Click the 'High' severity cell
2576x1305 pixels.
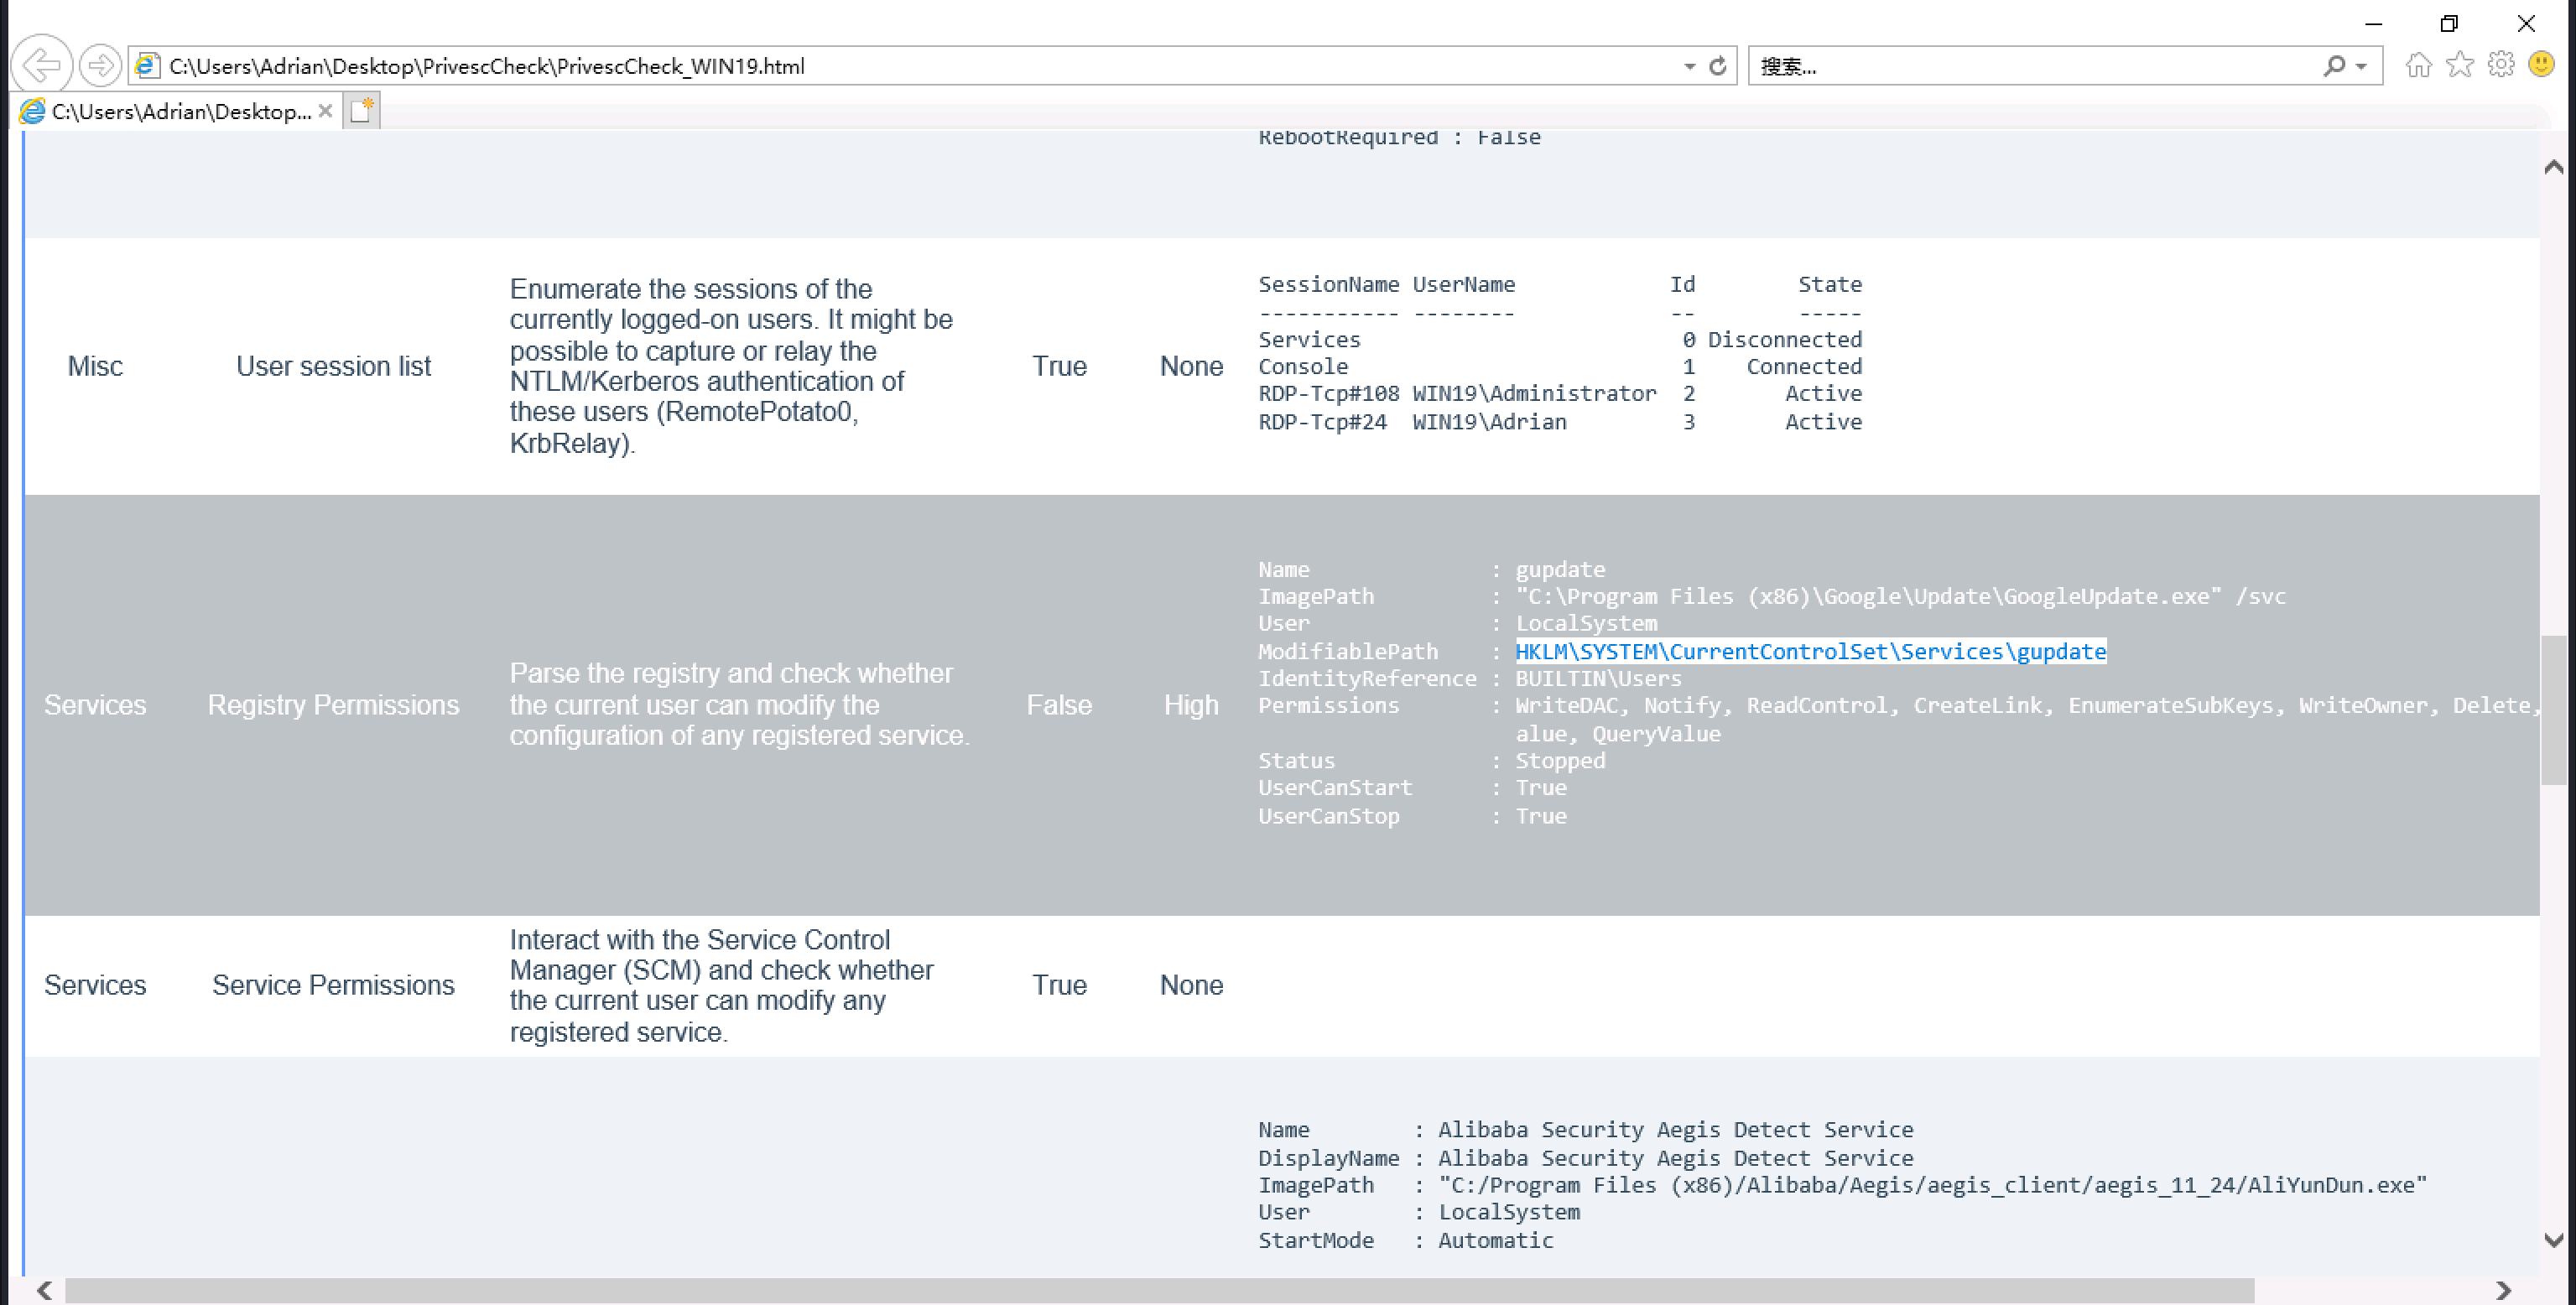click(x=1191, y=705)
